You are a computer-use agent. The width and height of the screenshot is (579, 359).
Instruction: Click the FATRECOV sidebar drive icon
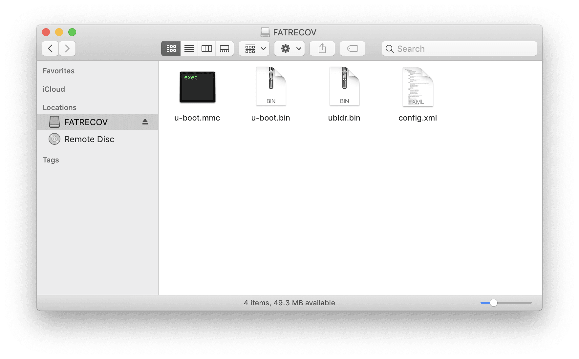(54, 122)
